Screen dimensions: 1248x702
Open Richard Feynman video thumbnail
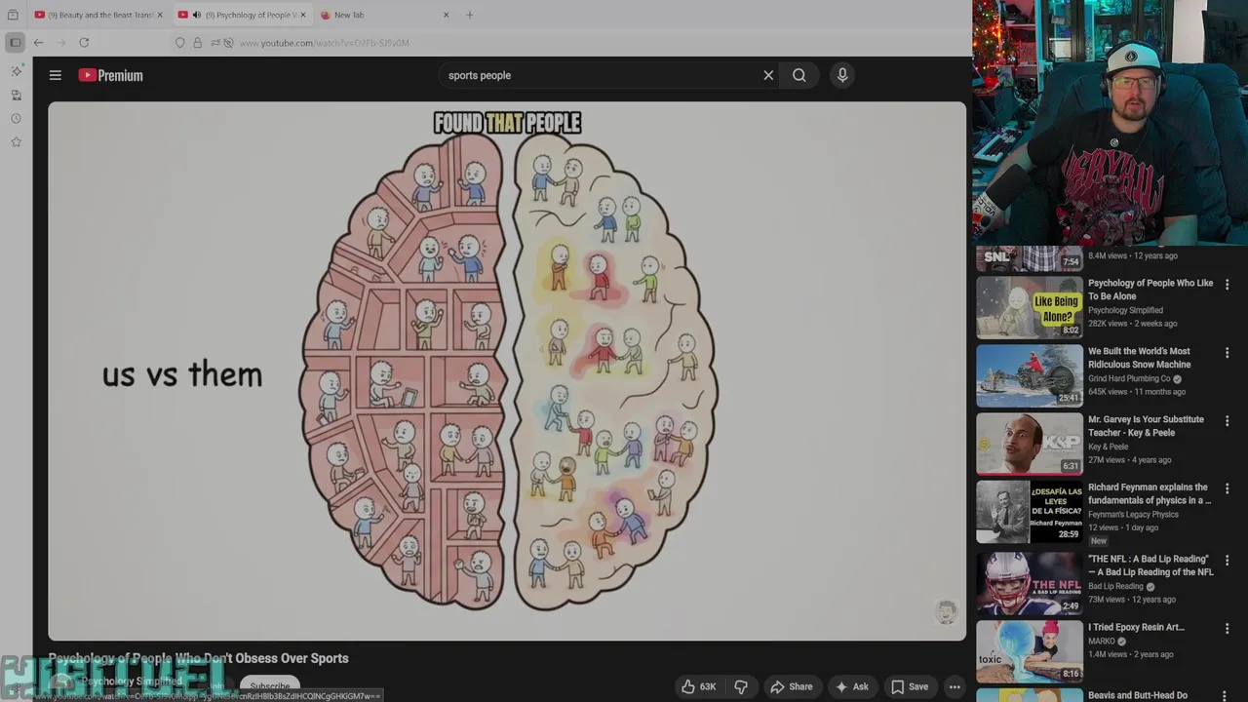[x=1030, y=512]
